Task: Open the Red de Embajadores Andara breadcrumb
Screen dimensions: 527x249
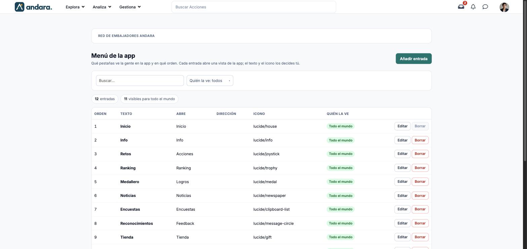Action: coord(126,36)
